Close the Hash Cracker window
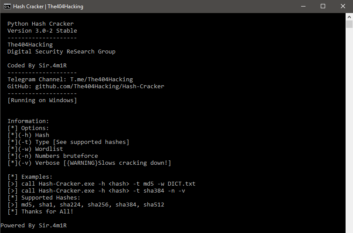Screen dimensions: 353x233 [343, 6]
